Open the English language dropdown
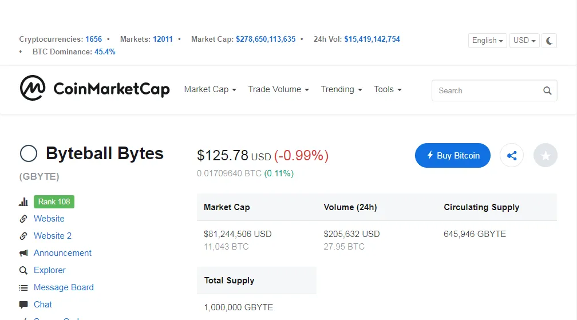Image resolution: width=577 pixels, height=320 pixels. (x=487, y=41)
